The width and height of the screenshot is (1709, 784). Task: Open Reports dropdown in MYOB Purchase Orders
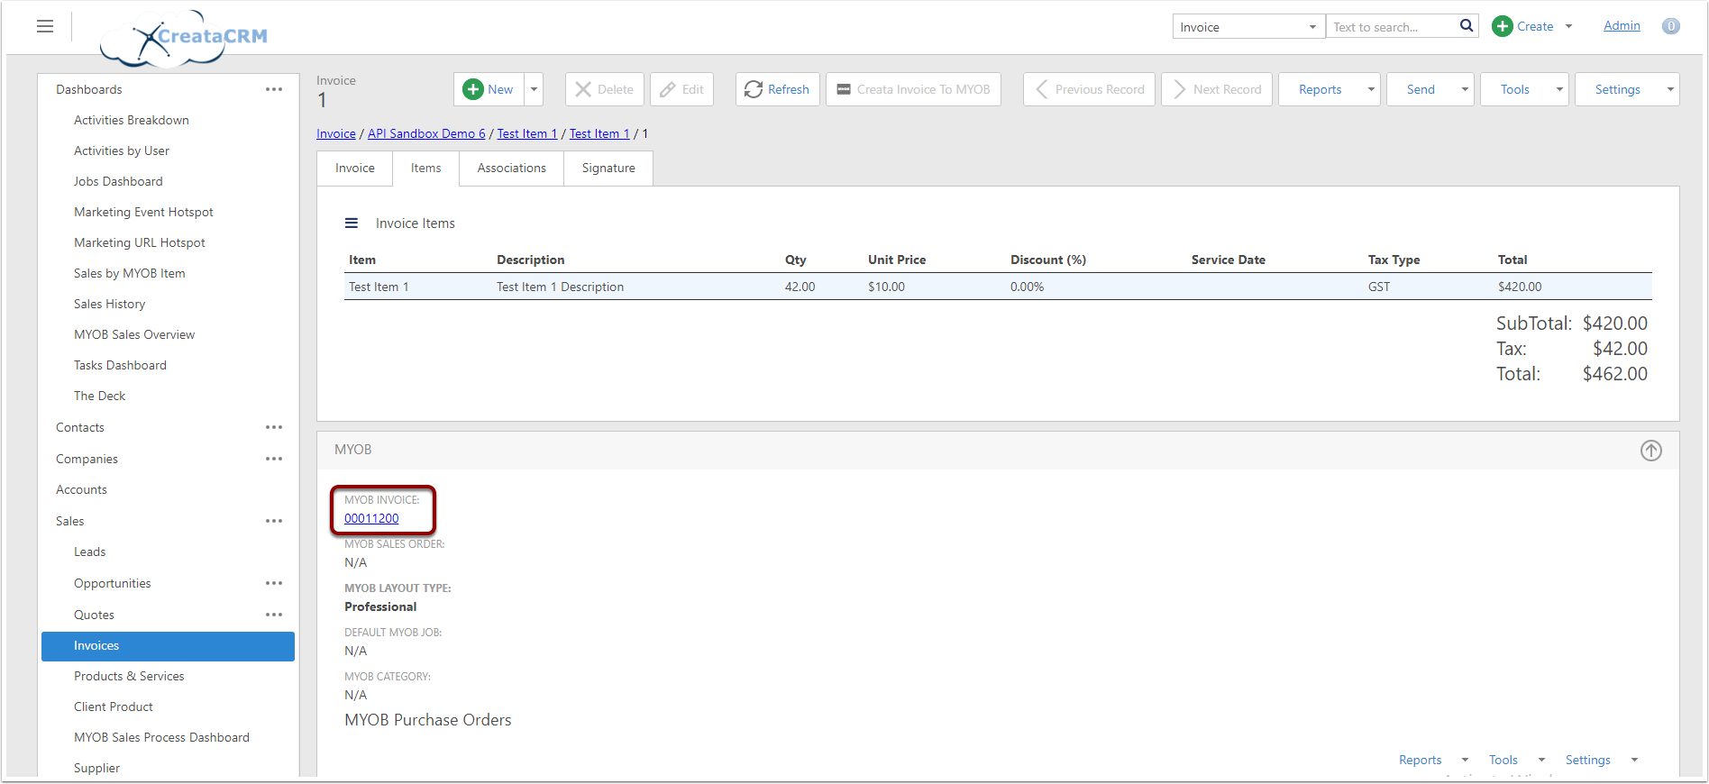tap(1433, 760)
